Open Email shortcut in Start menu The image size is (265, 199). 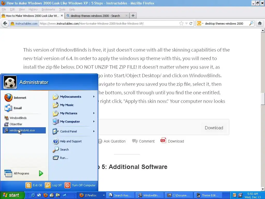[13, 108]
